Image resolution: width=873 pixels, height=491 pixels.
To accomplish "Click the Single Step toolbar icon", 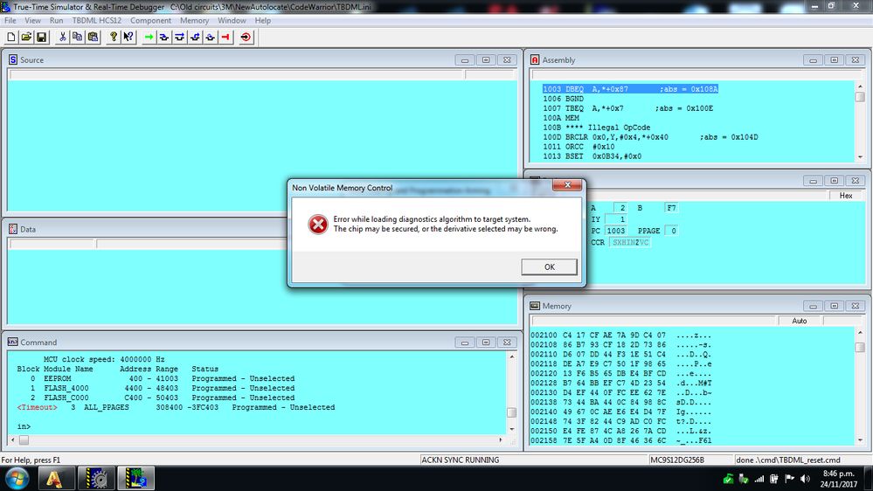I will [164, 38].
